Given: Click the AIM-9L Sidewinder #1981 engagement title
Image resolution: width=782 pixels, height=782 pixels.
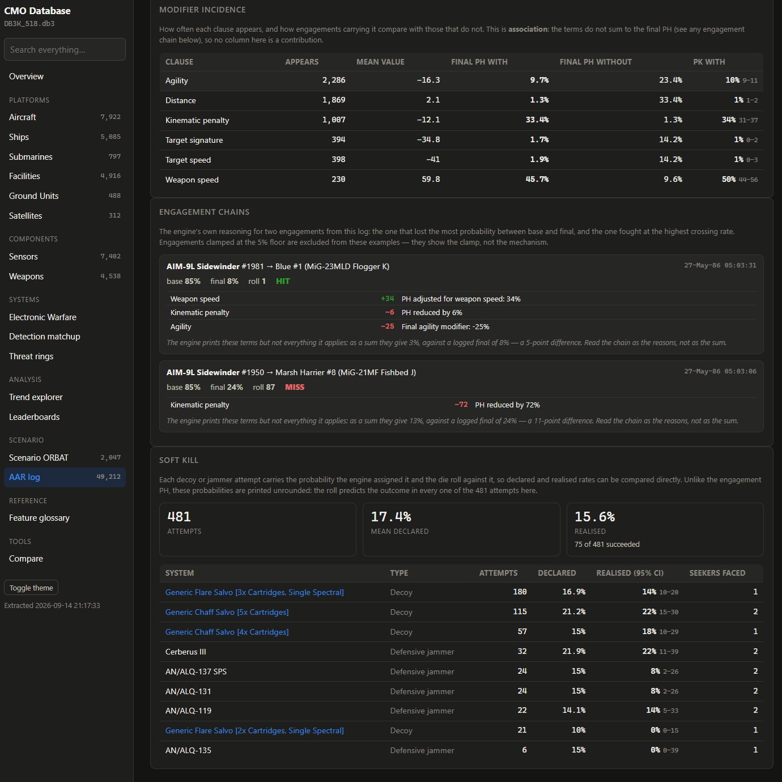Looking at the screenshot, I should pos(278,266).
